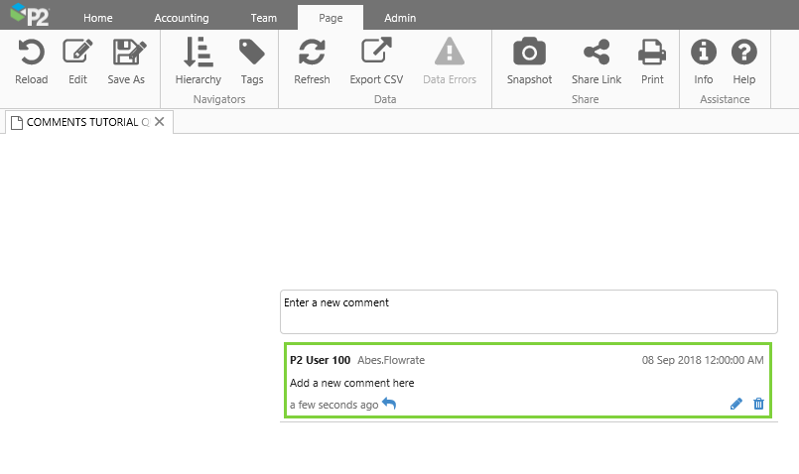
Task: Reply to the P2 User 100 comment
Action: click(389, 404)
